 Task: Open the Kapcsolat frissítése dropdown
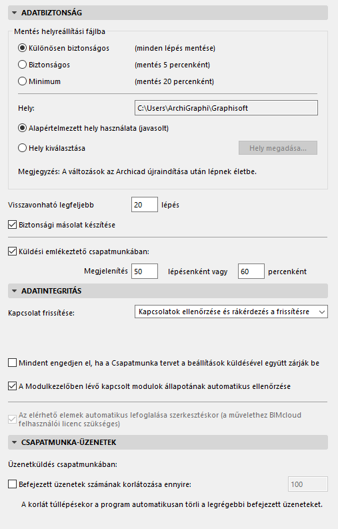(x=231, y=312)
